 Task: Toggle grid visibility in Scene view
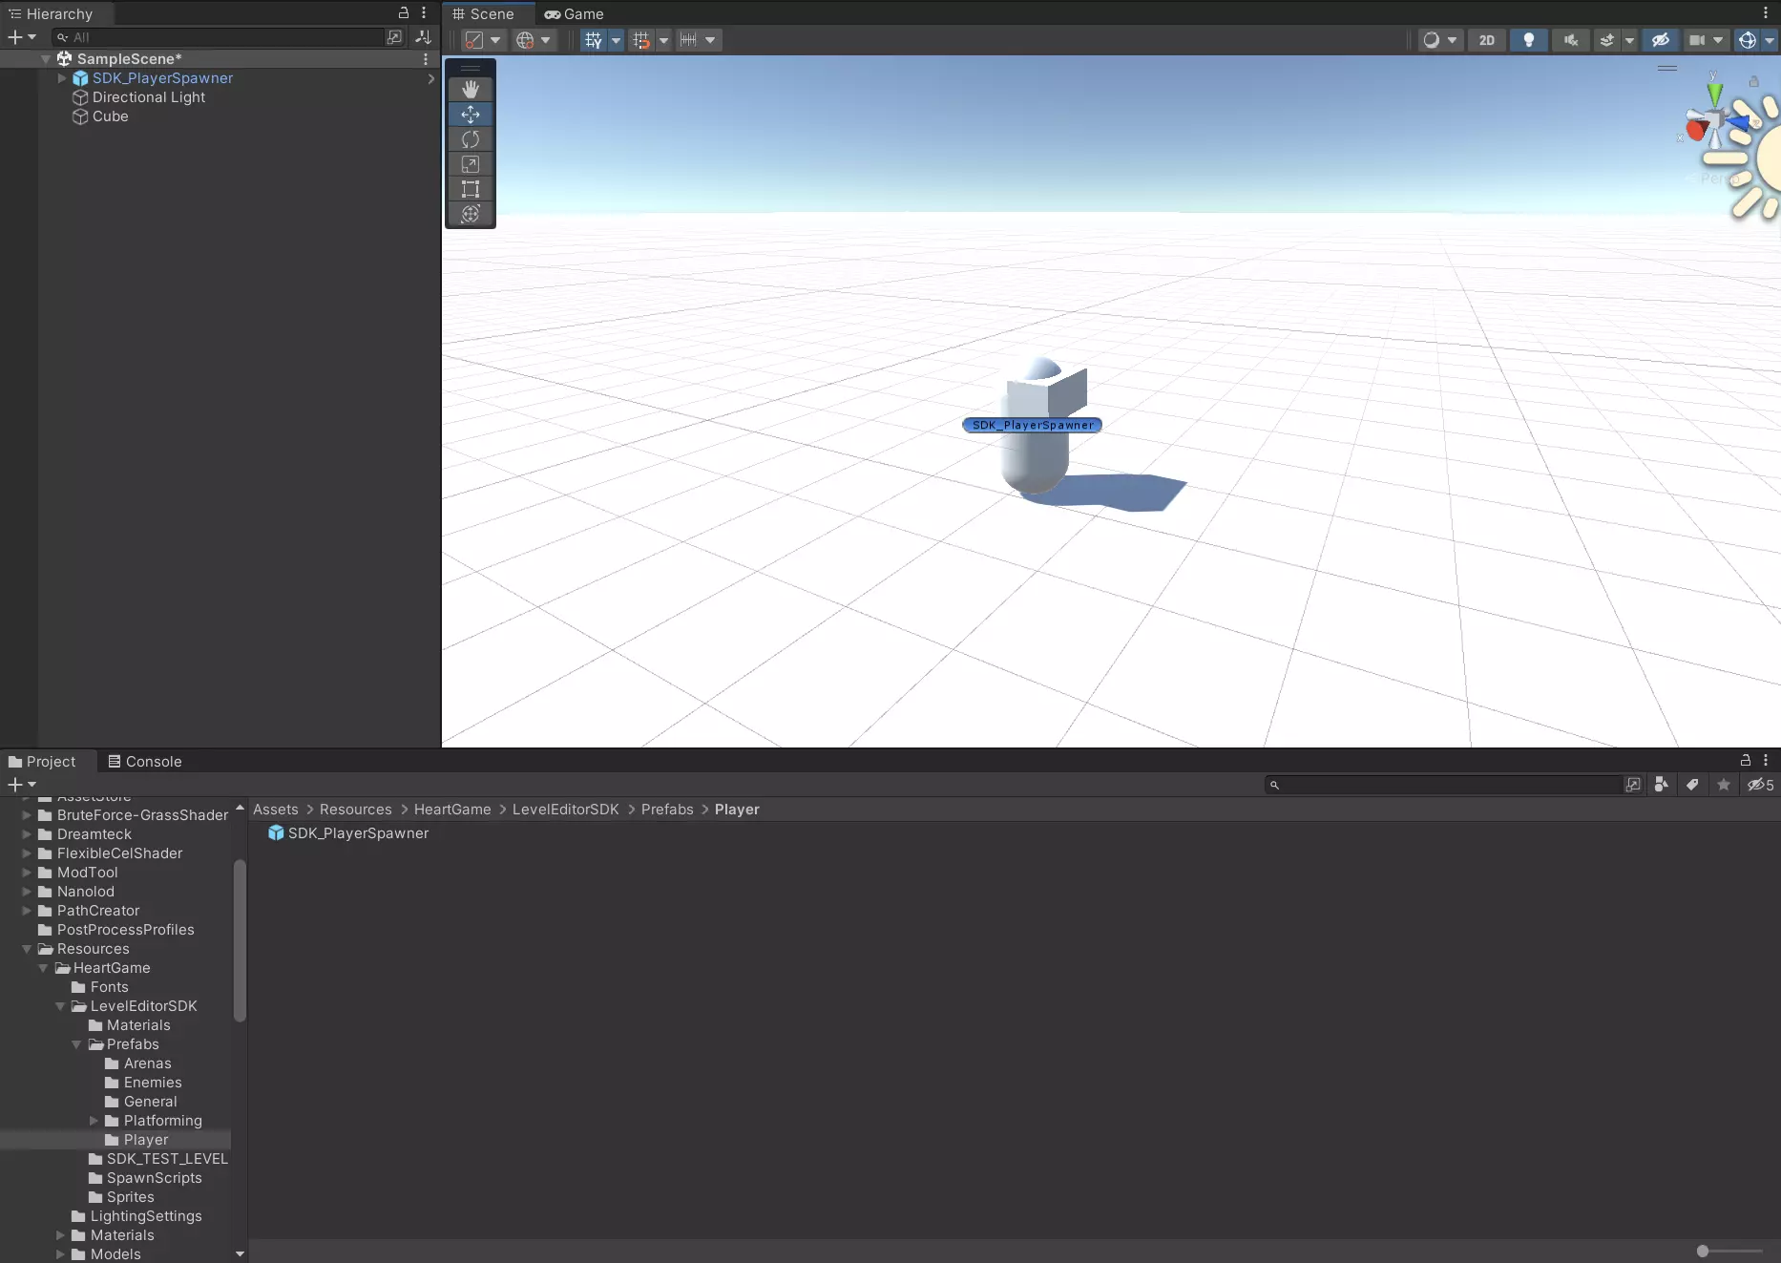point(594,40)
